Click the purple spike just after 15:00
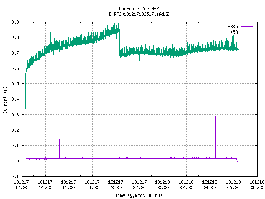This screenshot has height=199, width=265. click(59, 149)
